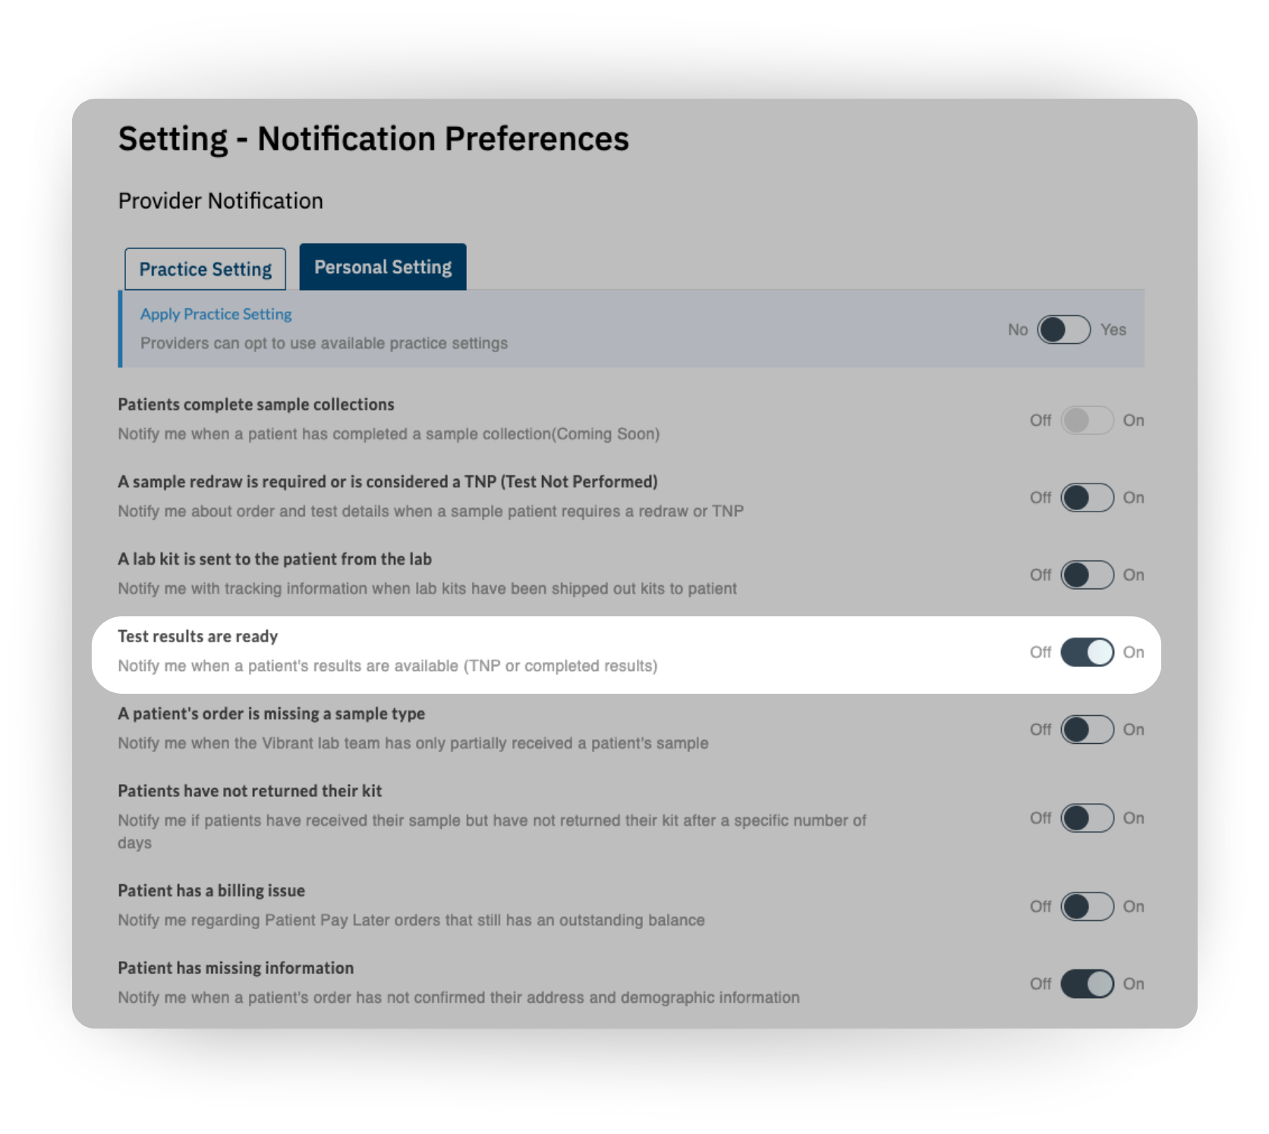
Task: Click the Yes label beside Apply Practice Setting
Action: pos(1113,330)
